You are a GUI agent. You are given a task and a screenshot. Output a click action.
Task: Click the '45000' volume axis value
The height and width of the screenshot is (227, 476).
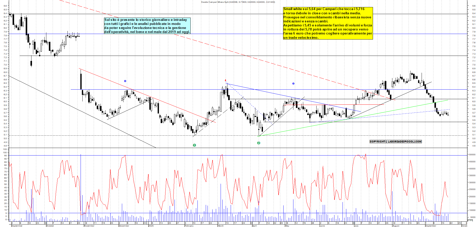tap(472, 162)
